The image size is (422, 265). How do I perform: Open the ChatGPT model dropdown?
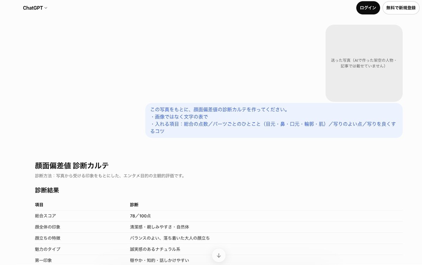click(35, 8)
